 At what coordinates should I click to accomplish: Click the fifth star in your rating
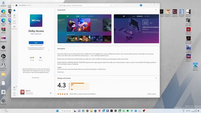pyautogui.click(x=67, y=94)
